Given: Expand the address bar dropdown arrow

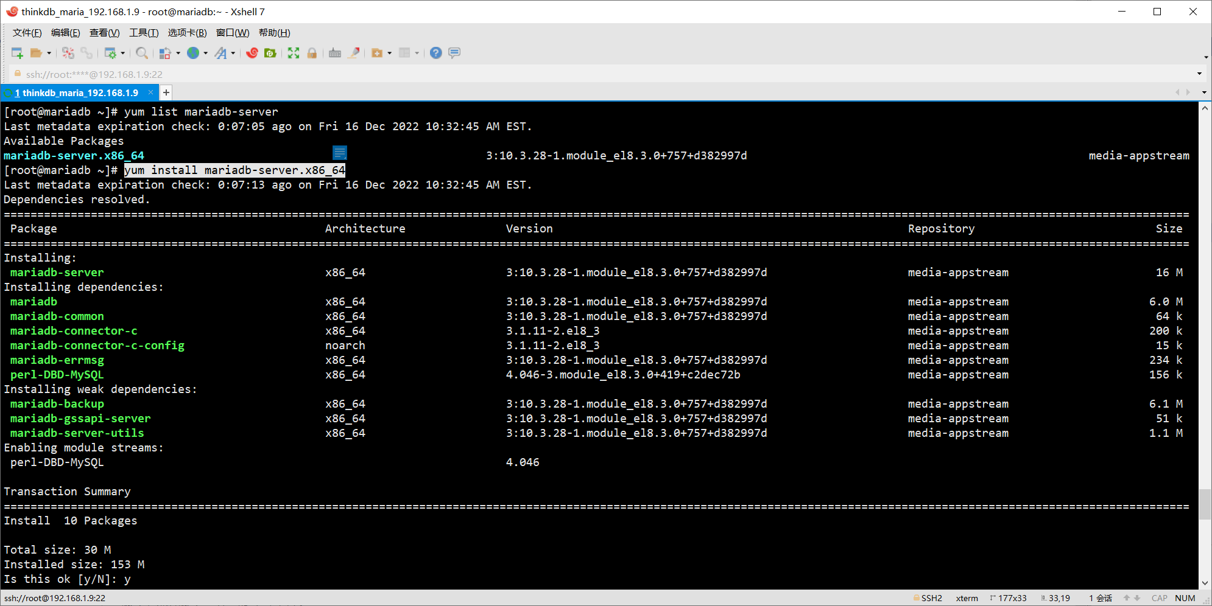Looking at the screenshot, I should 1200,74.
